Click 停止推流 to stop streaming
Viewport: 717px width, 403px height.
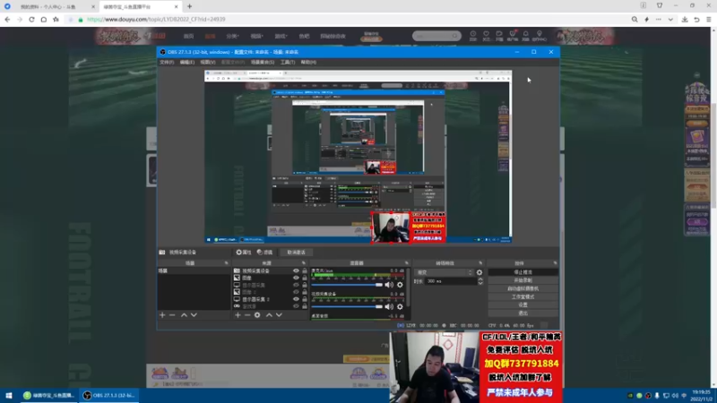pyautogui.click(x=523, y=272)
